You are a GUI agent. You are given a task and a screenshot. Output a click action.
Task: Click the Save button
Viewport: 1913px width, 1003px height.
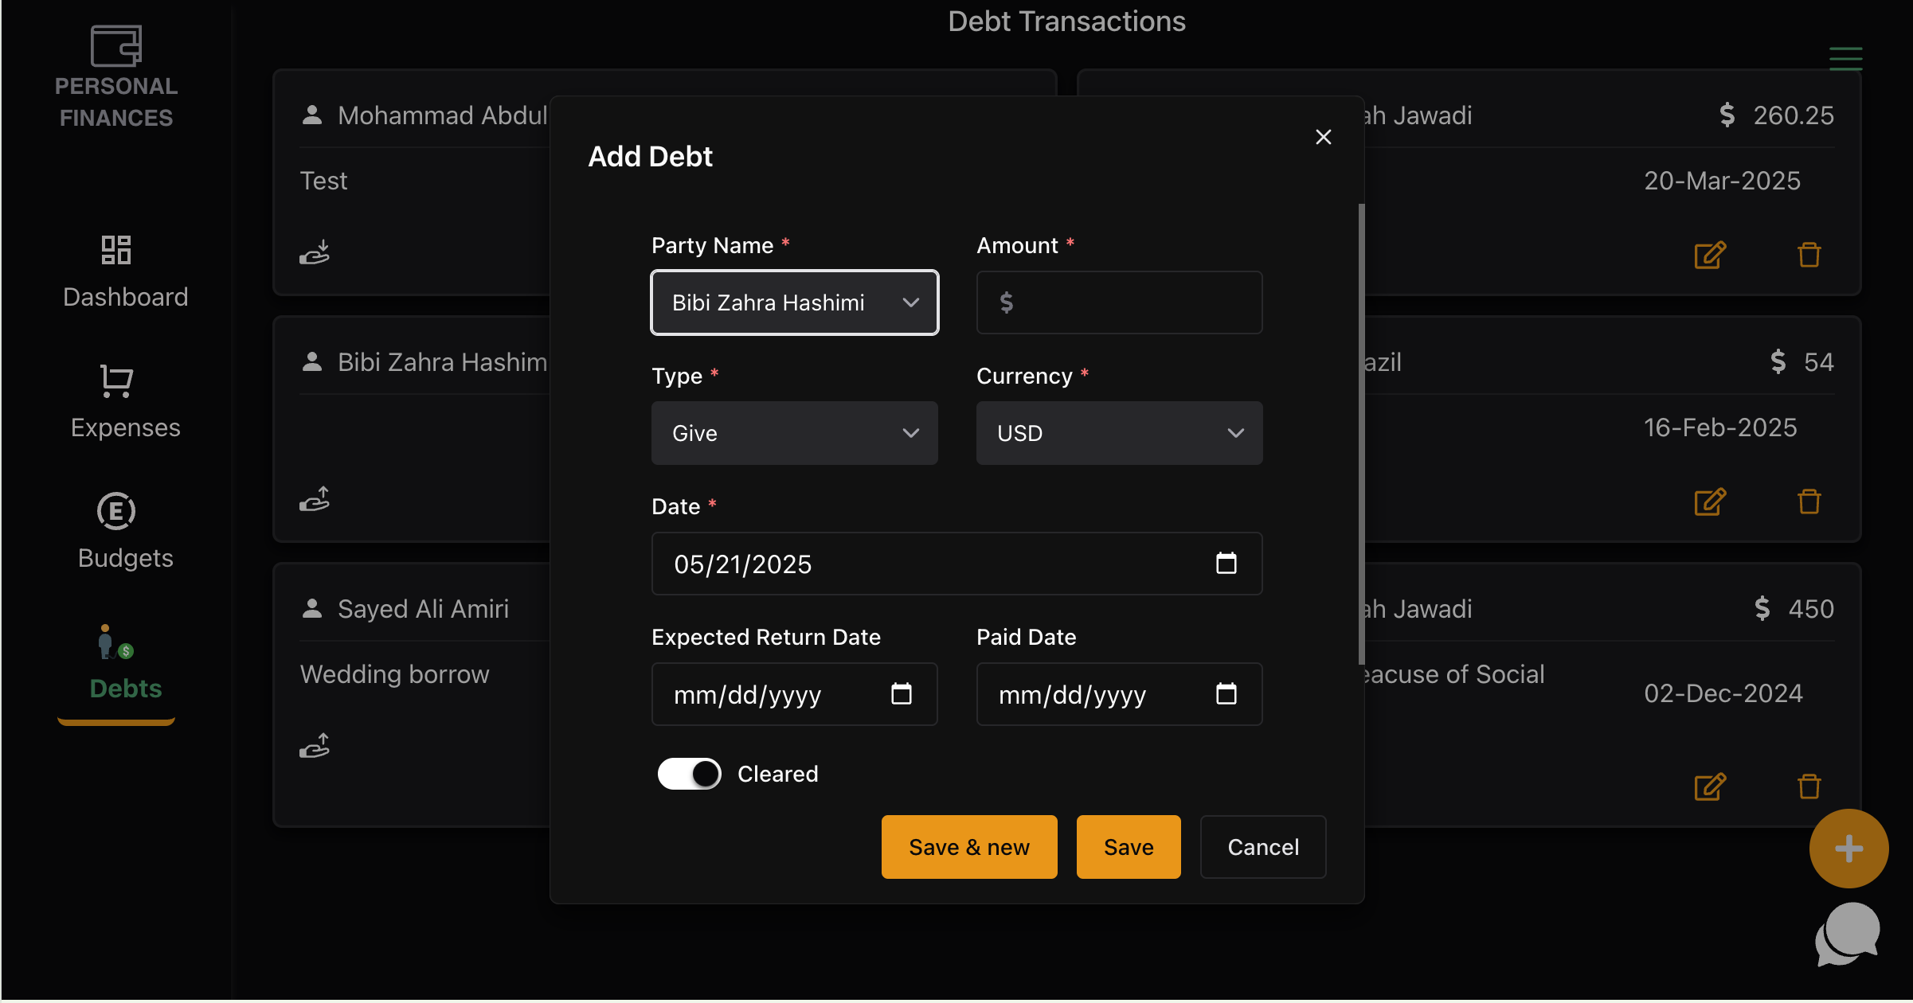click(1128, 846)
